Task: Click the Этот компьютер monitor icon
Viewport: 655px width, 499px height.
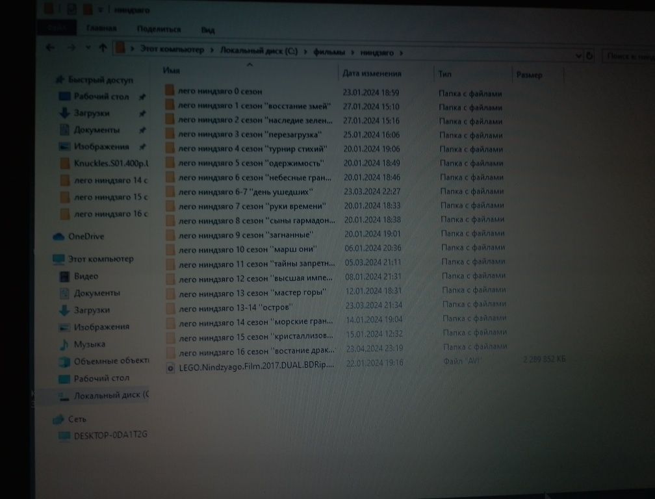Action: [x=58, y=259]
